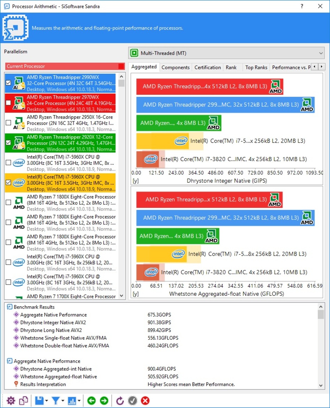Viewport: 330px width, 408px height.
Task: Click AMD logo on red Dhrystone bar
Action: pyautogui.click(x=275, y=86)
